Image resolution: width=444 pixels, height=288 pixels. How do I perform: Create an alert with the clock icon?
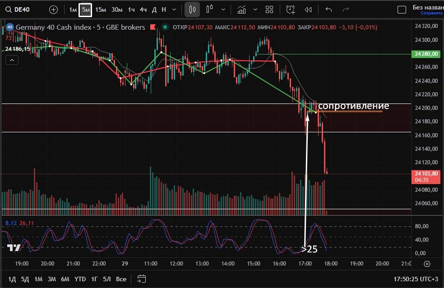point(290,9)
